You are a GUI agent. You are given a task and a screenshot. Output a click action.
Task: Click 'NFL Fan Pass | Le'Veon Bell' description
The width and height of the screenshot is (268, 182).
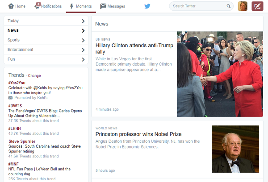pos(39,171)
